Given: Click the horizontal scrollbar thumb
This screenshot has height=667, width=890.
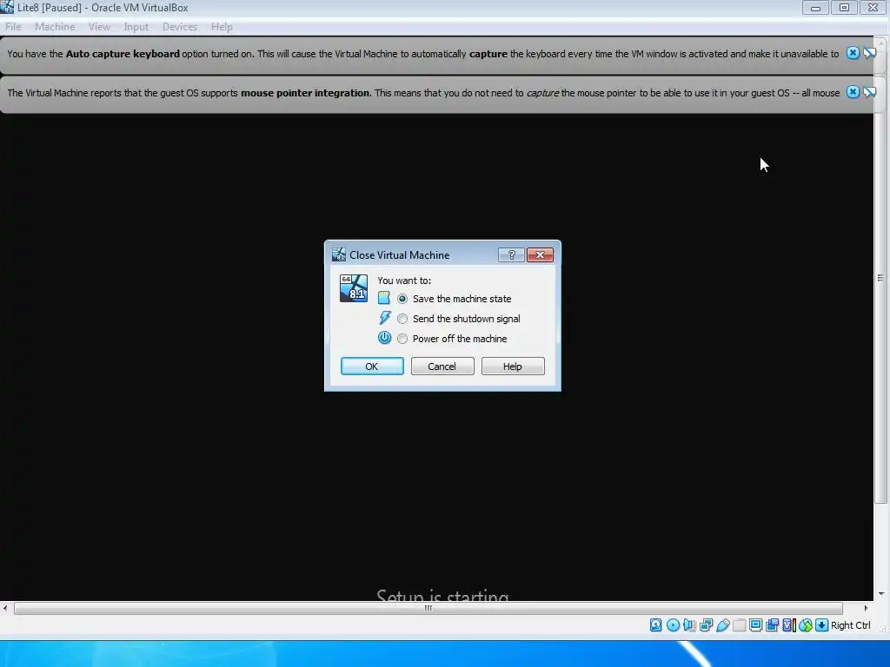Looking at the screenshot, I should (x=428, y=608).
